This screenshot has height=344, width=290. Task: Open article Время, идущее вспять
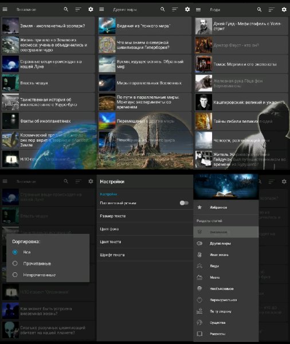pos(145,64)
